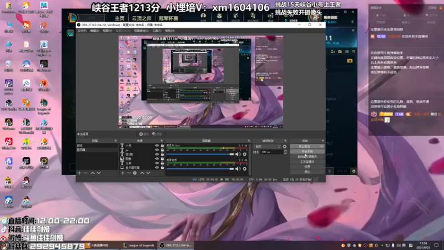Switch to League client 冠军杯赛 tab

coord(168,18)
